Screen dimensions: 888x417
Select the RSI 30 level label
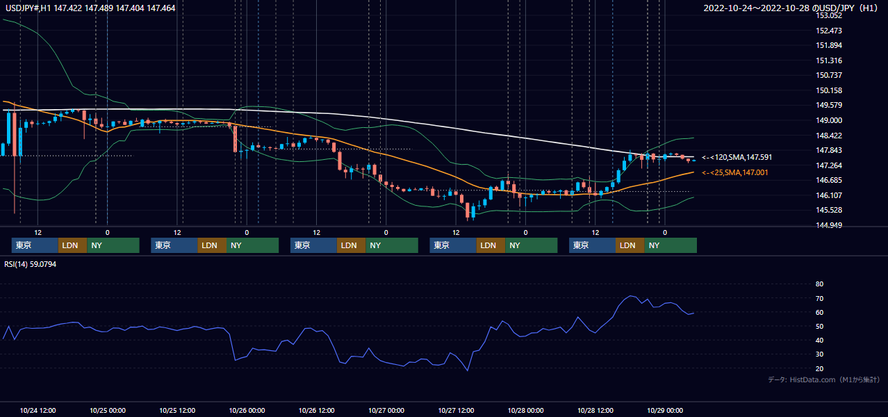pos(819,354)
